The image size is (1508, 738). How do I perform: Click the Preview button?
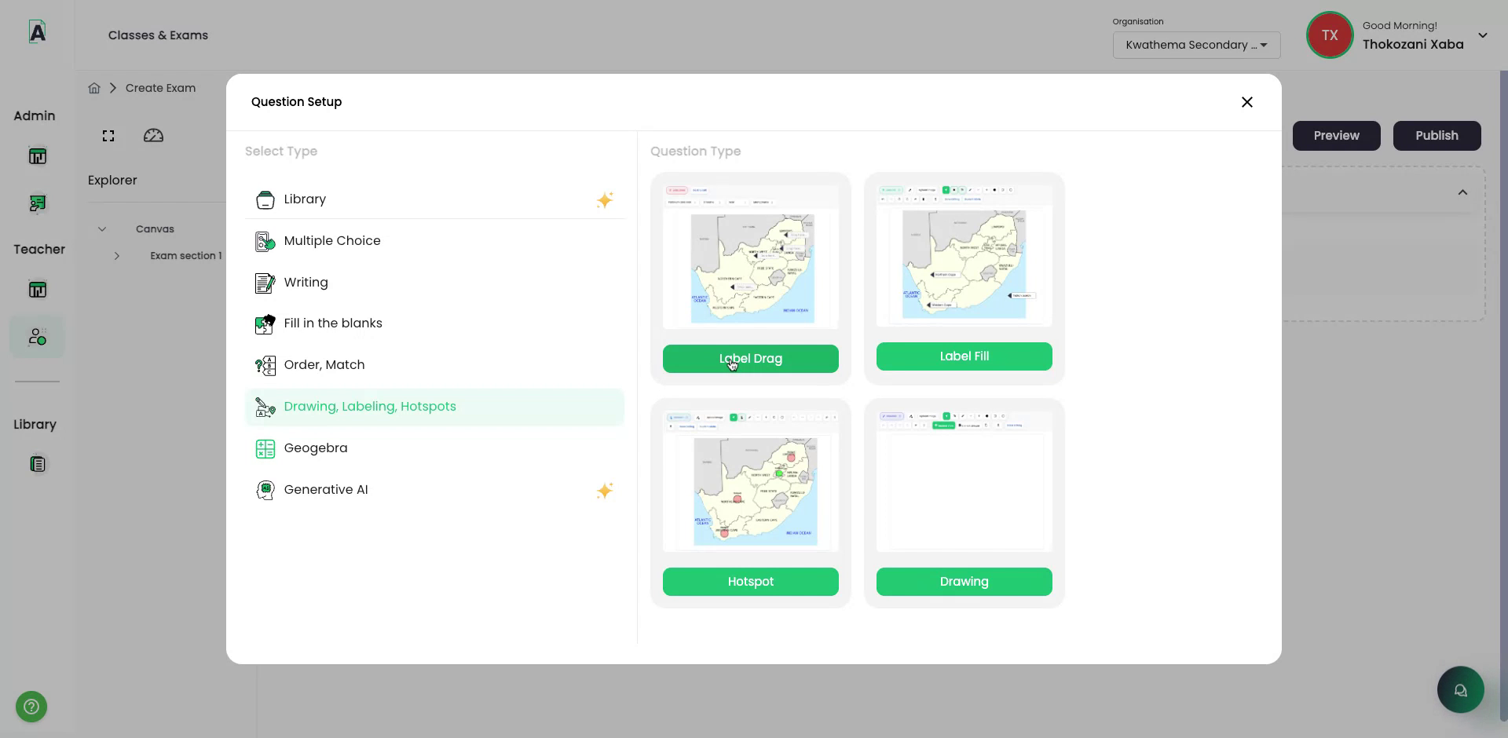(1337, 135)
